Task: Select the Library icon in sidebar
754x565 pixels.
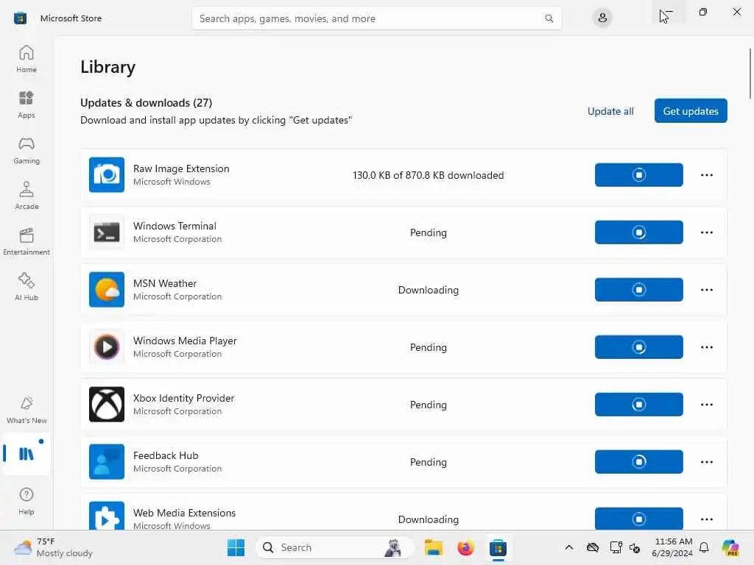Action: [x=27, y=454]
